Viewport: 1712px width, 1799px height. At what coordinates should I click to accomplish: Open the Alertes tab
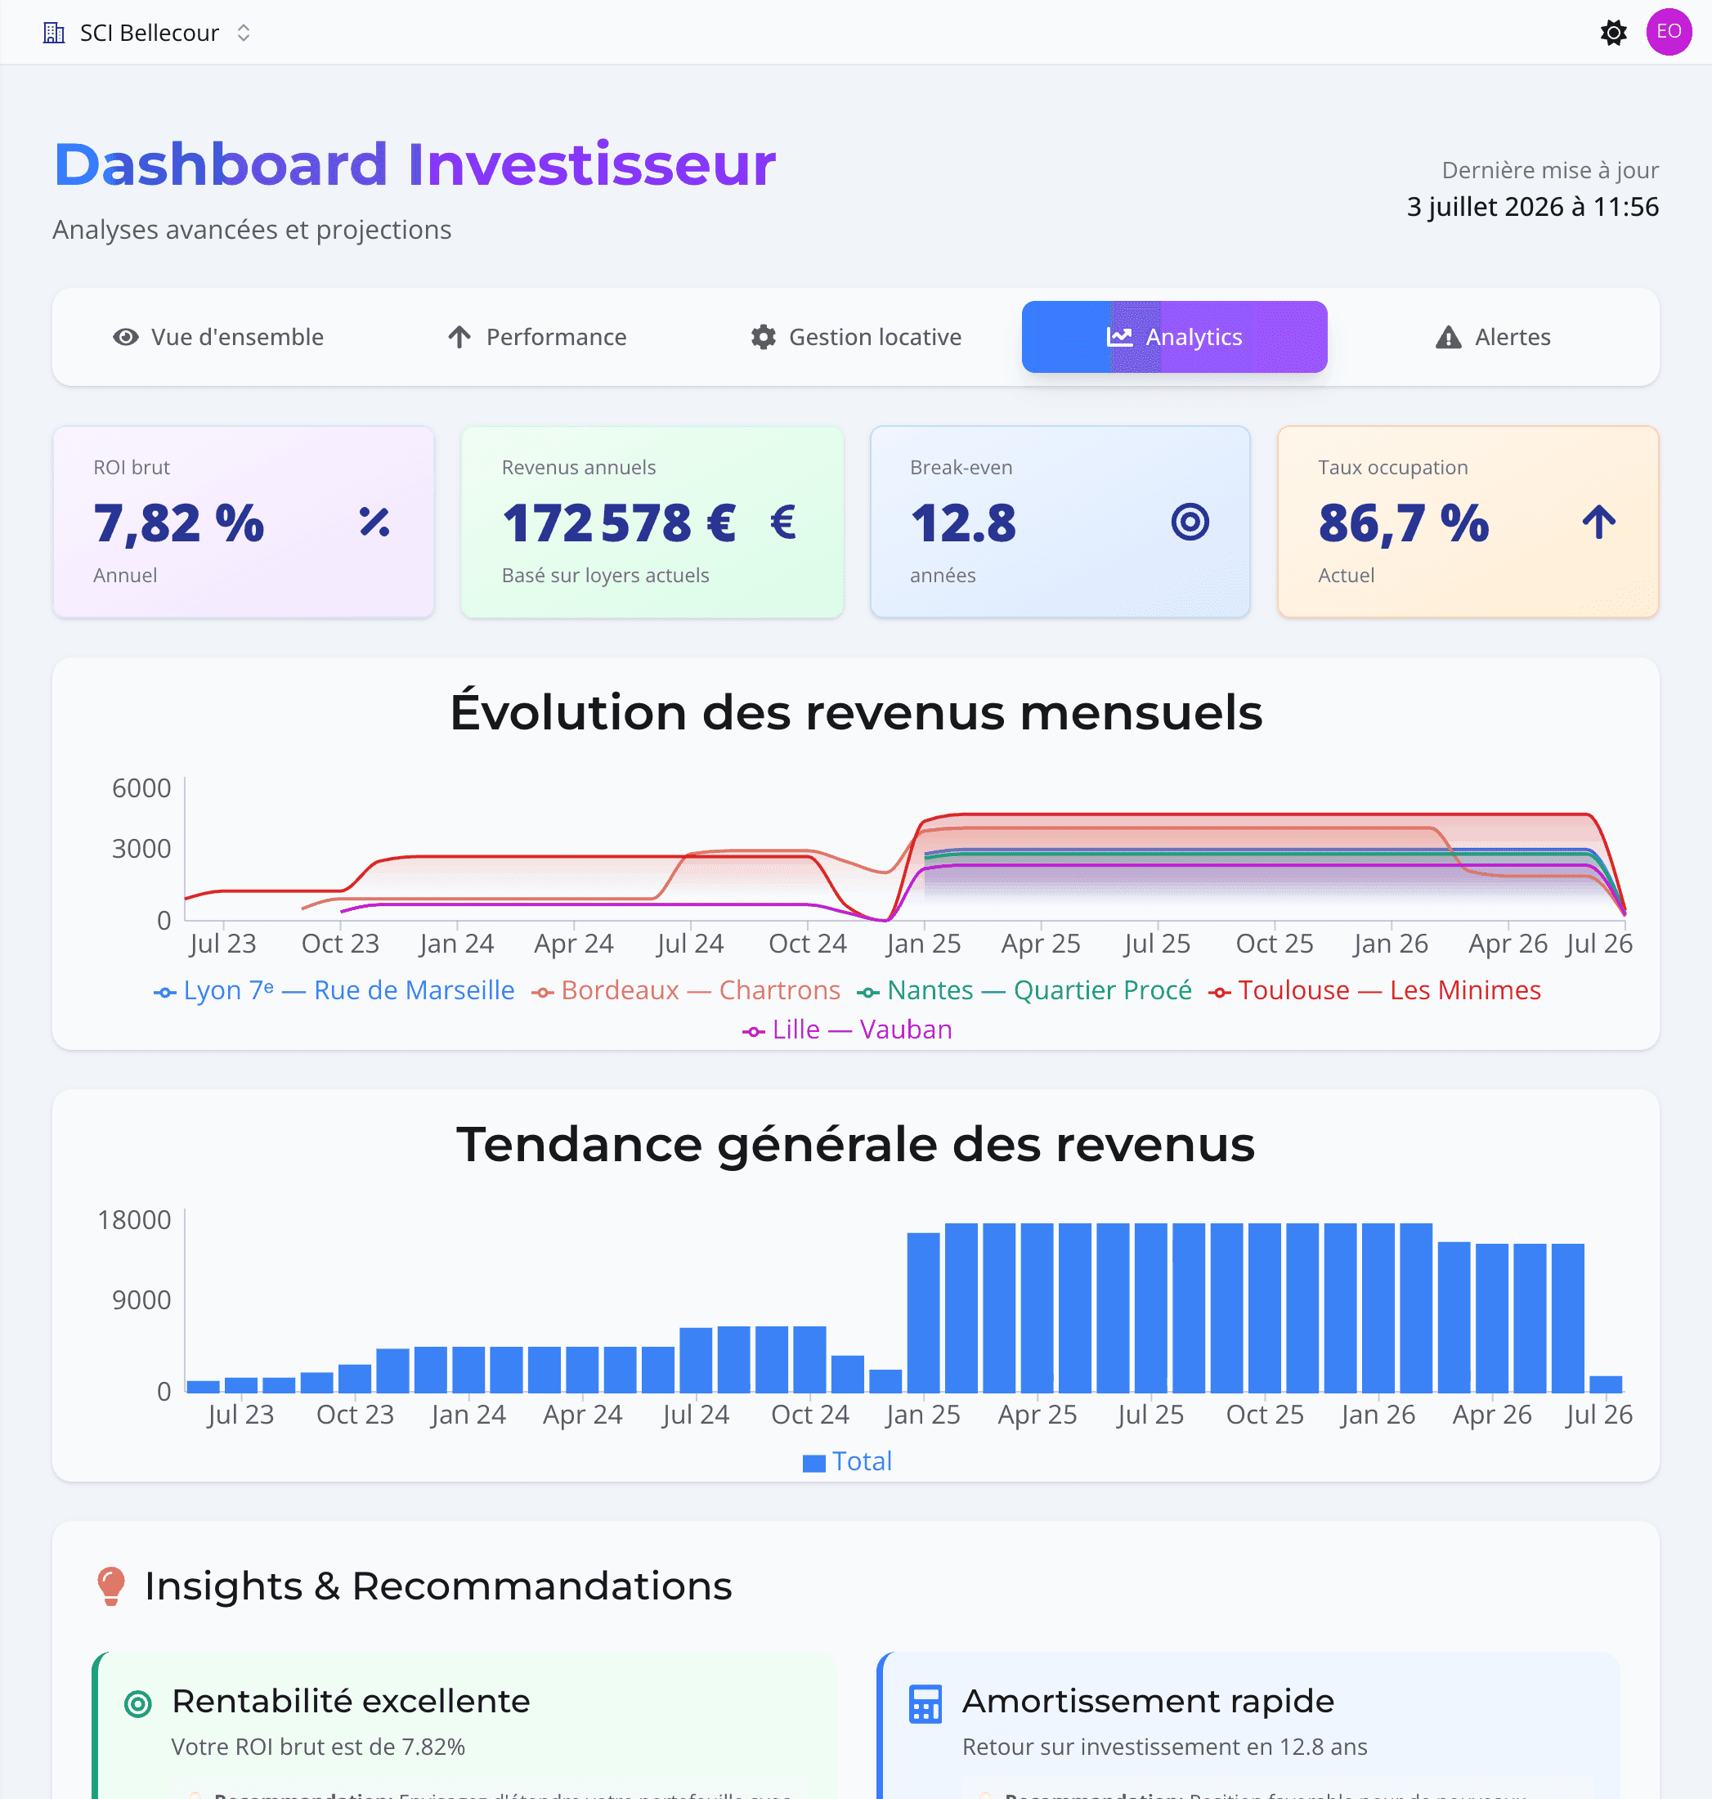click(1492, 337)
